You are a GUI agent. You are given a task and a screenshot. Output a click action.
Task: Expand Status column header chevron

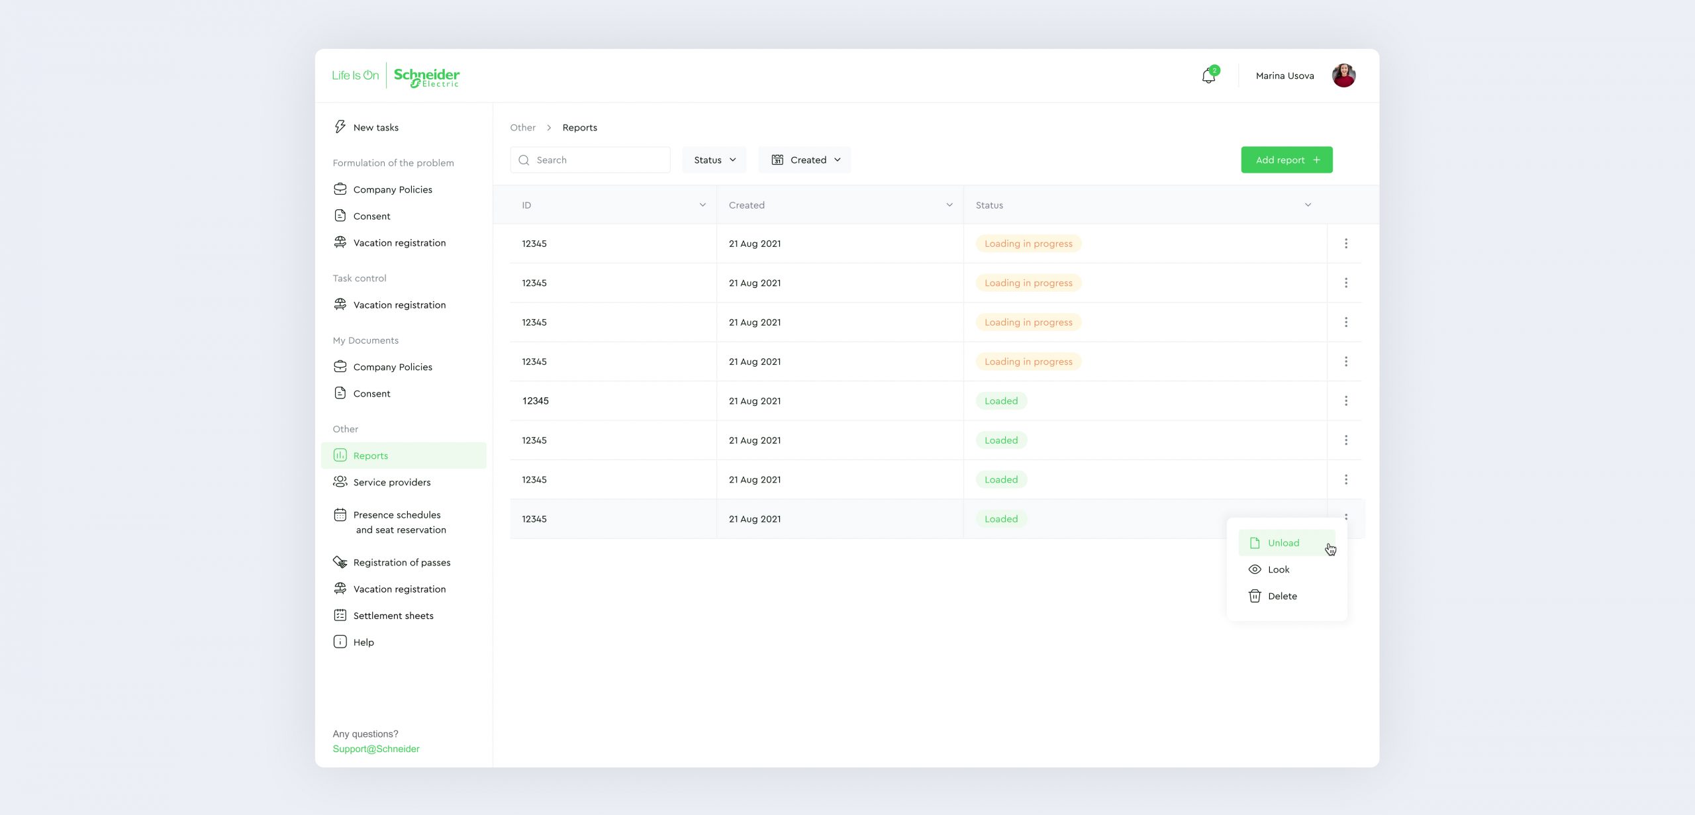point(1308,205)
